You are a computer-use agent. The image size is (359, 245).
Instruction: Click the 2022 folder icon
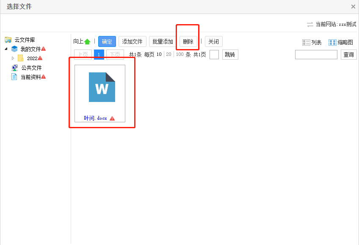click(x=21, y=58)
